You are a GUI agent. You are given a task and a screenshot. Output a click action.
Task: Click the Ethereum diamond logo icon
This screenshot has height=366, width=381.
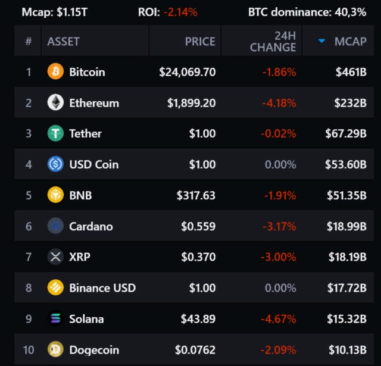point(55,103)
